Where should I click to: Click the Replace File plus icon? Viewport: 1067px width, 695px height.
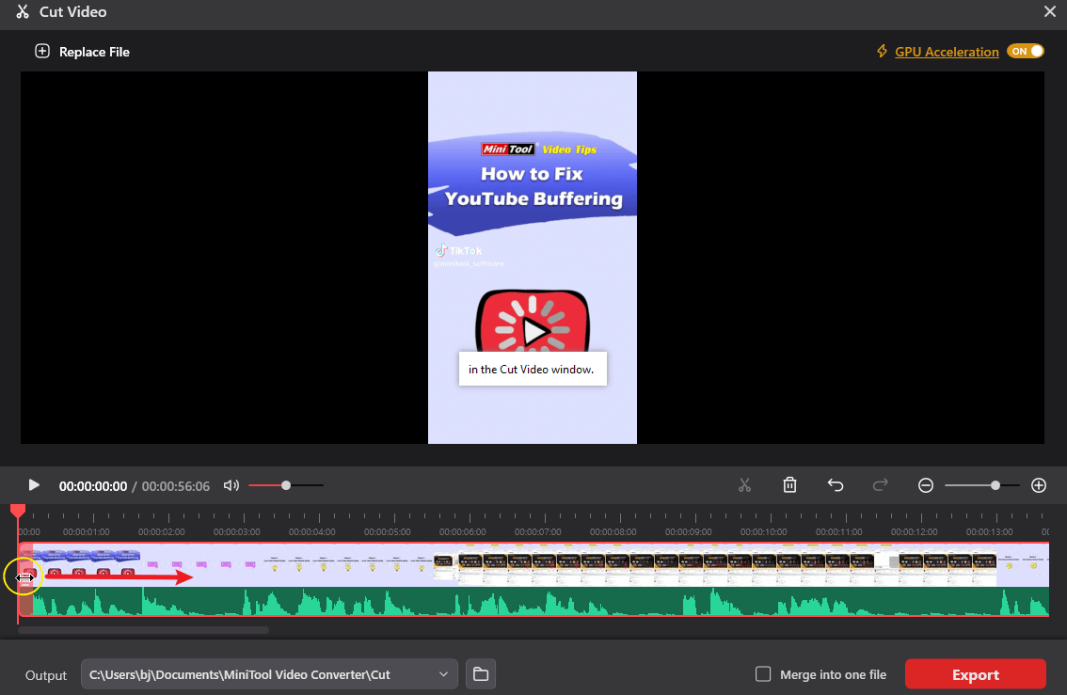point(42,51)
